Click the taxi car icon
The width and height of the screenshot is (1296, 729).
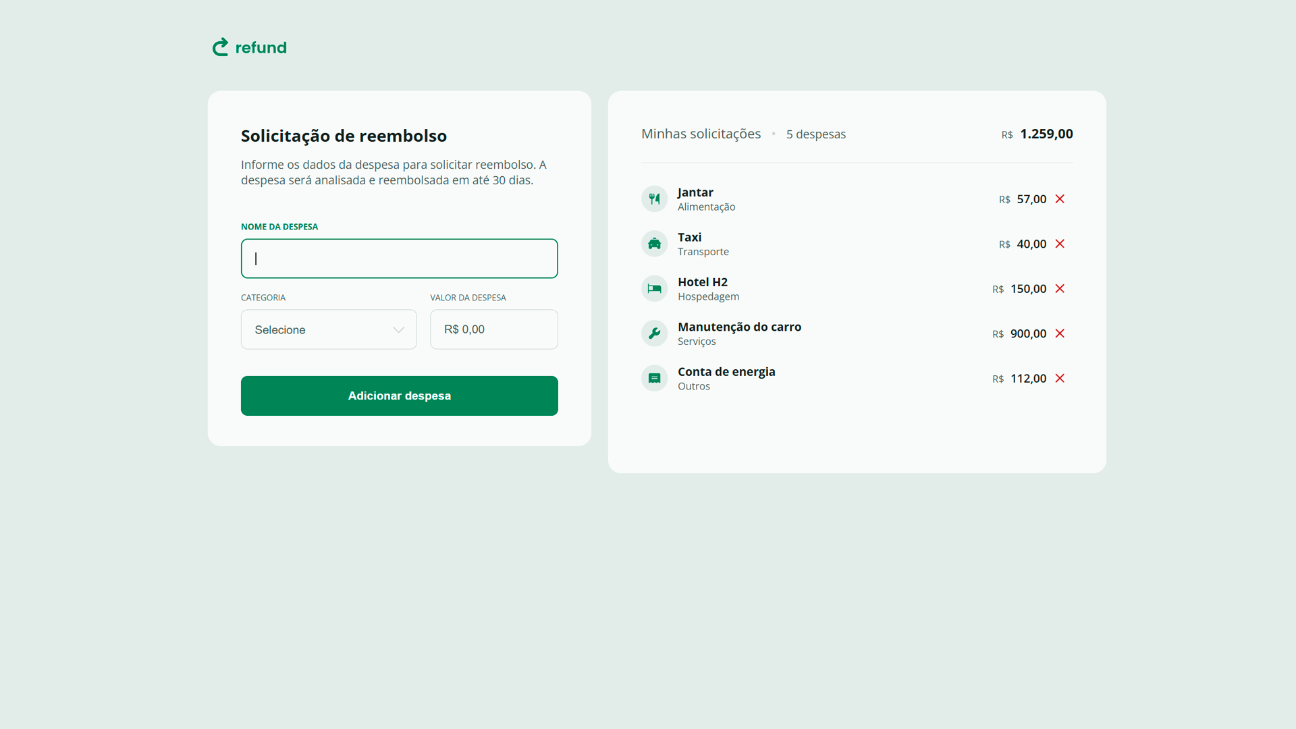(x=654, y=244)
